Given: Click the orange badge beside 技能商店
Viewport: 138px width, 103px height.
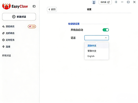Looking at the screenshot, I should (32, 26).
